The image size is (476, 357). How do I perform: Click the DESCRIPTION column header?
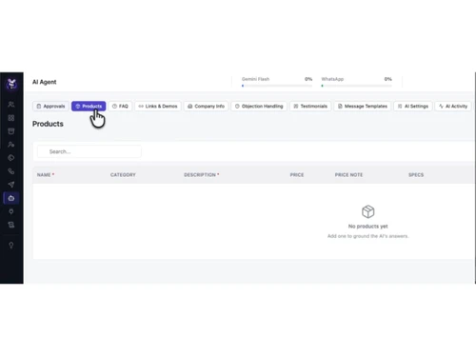pyautogui.click(x=202, y=175)
